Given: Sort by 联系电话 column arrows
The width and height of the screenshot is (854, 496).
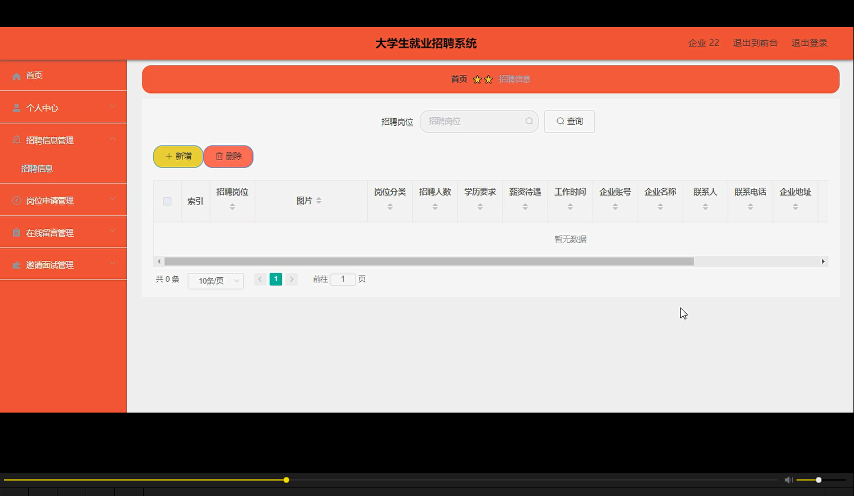Looking at the screenshot, I should 750,207.
